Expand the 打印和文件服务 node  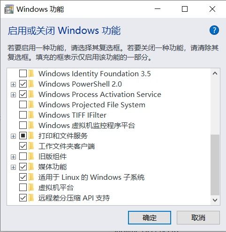click(x=14, y=136)
